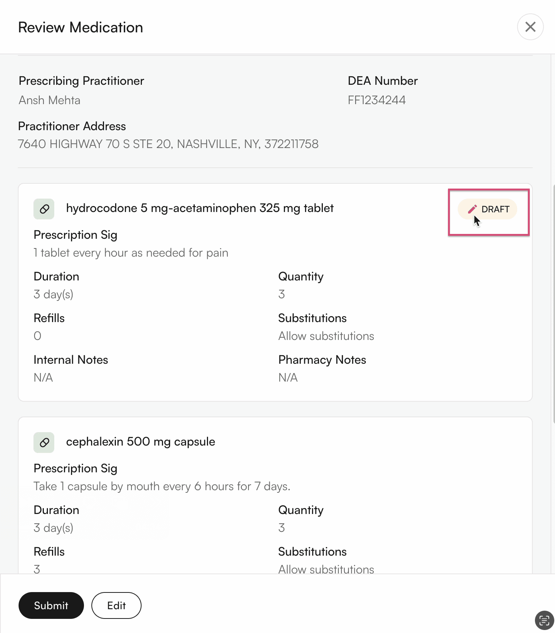Click the Pharmacy Notes label
Image resolution: width=555 pixels, height=633 pixels.
(x=322, y=360)
